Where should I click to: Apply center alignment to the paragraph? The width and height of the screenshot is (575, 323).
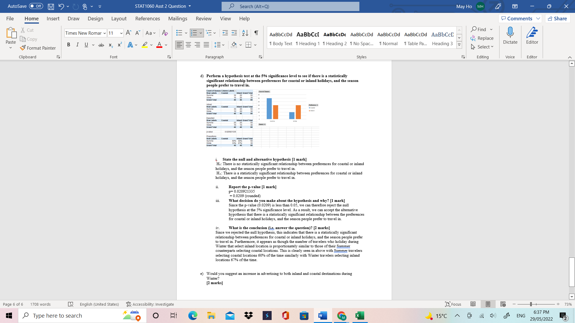pyautogui.click(x=188, y=45)
